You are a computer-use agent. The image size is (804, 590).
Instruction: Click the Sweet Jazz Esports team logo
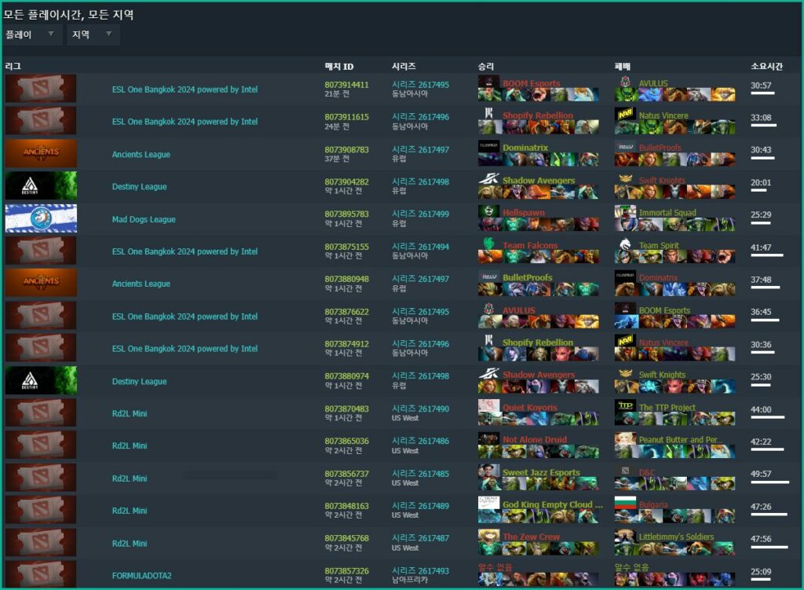click(488, 471)
